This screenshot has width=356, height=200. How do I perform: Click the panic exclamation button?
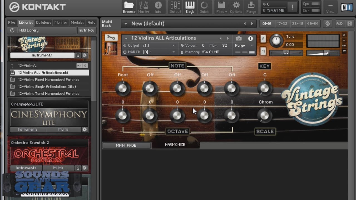tap(292, 7)
